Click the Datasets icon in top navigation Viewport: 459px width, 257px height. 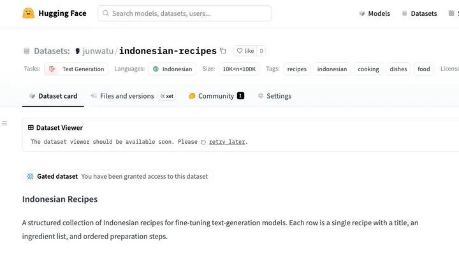[x=405, y=13]
